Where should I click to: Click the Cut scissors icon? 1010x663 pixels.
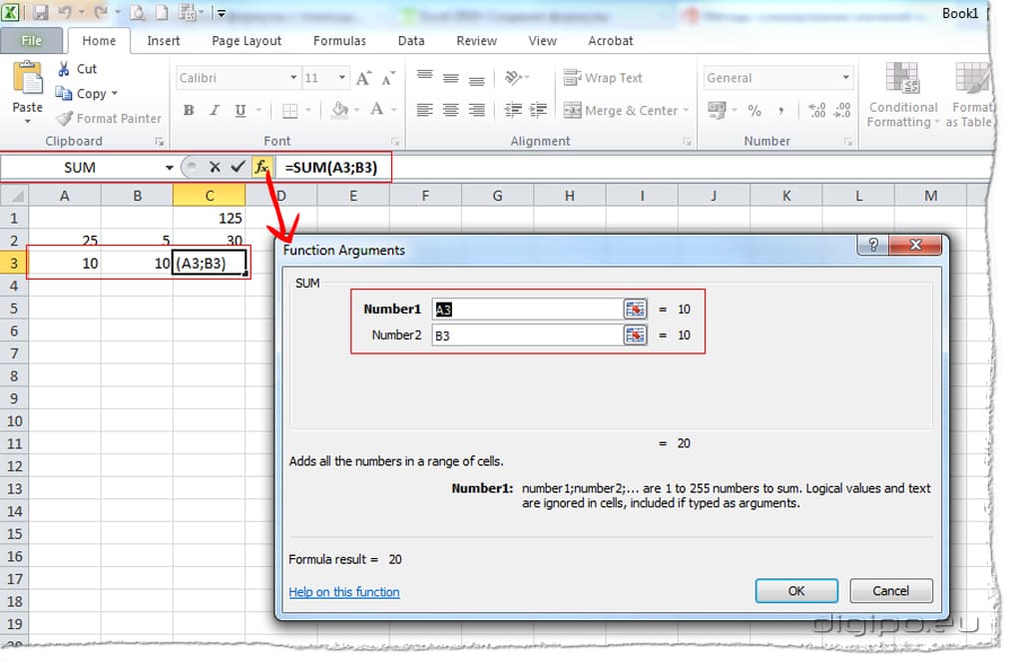click(x=64, y=69)
